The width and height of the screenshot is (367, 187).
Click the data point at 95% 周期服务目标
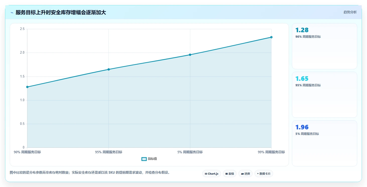(109, 69)
